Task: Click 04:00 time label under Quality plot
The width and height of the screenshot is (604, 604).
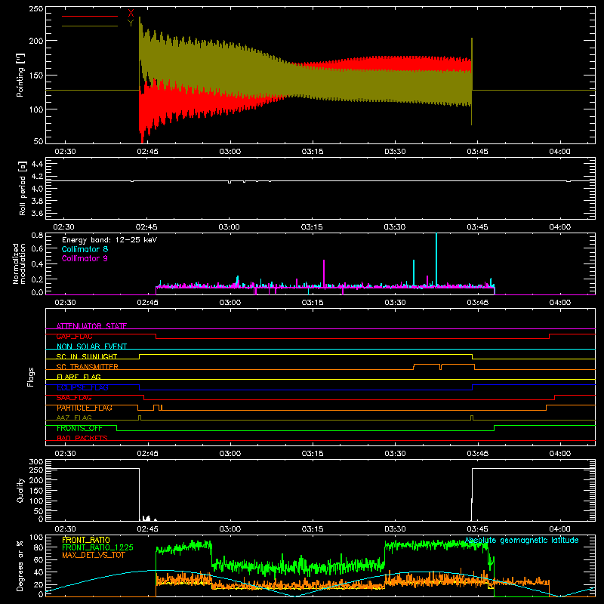Action: coord(559,529)
